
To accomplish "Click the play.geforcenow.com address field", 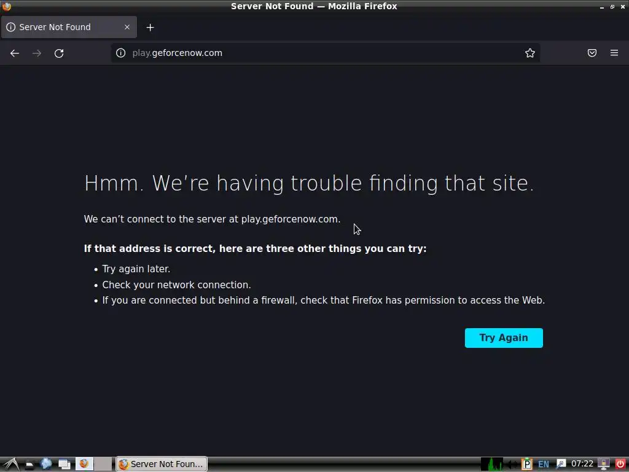I will pos(325,53).
